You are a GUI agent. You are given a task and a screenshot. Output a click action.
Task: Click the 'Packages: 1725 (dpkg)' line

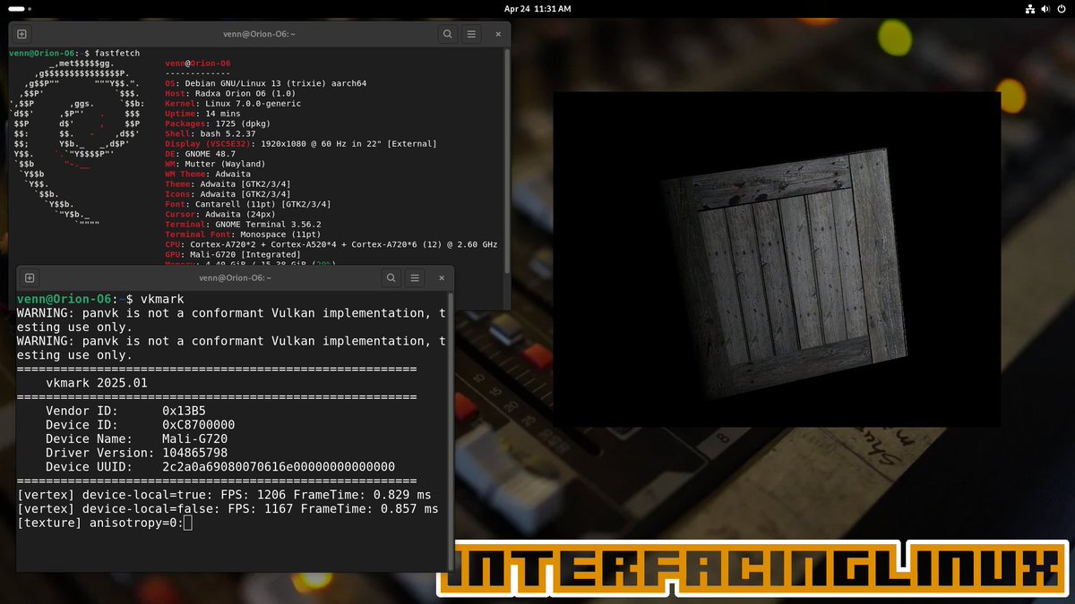click(x=219, y=123)
